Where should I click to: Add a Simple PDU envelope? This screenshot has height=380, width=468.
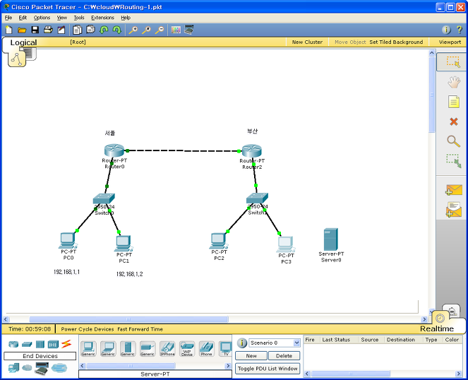(454, 190)
